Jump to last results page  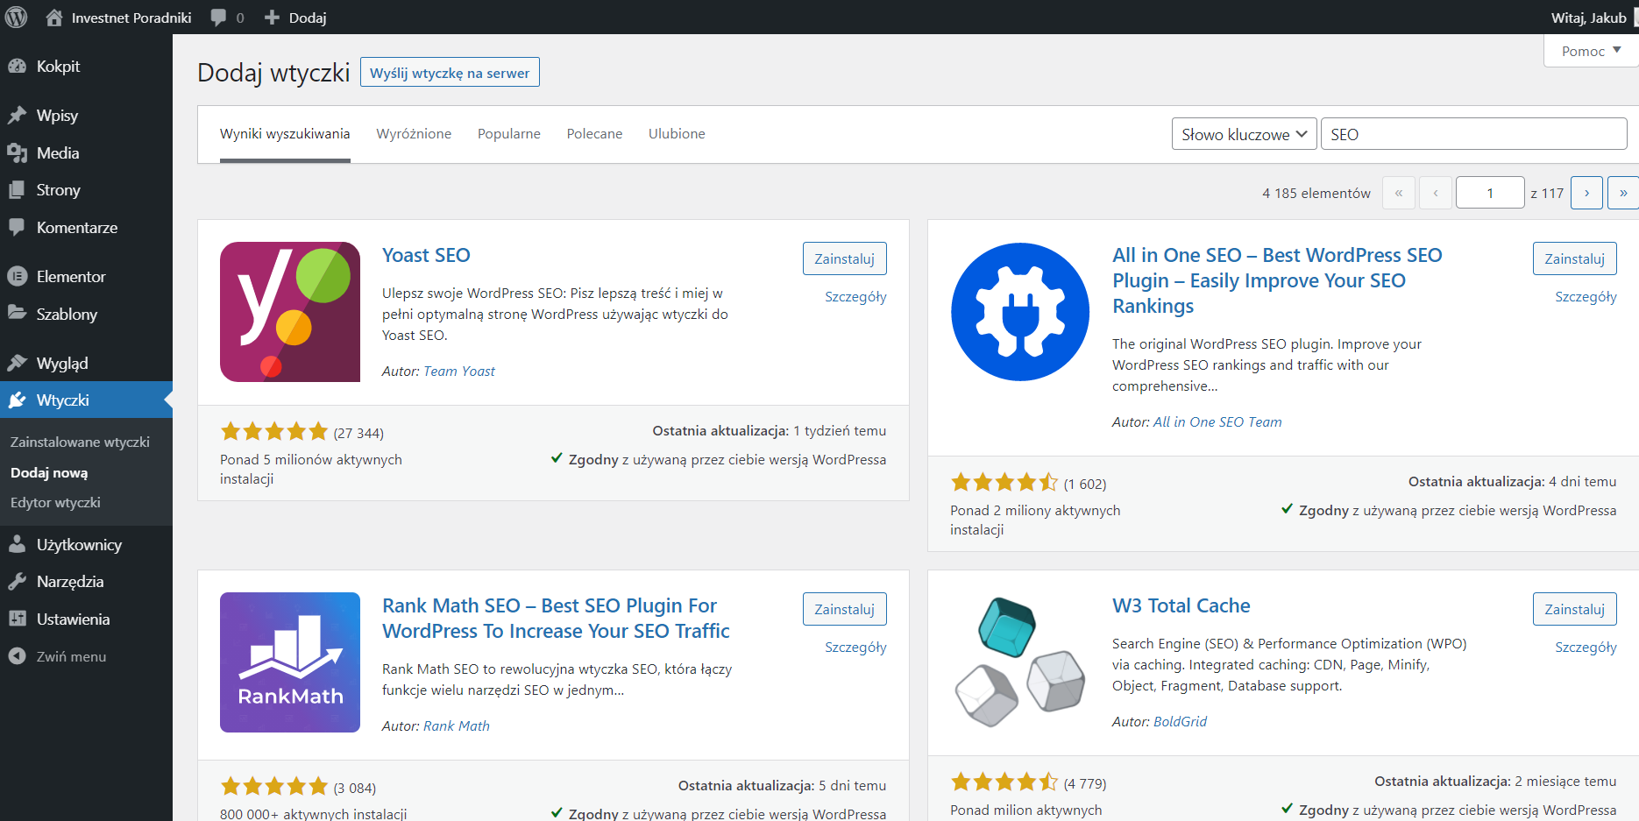[1622, 193]
